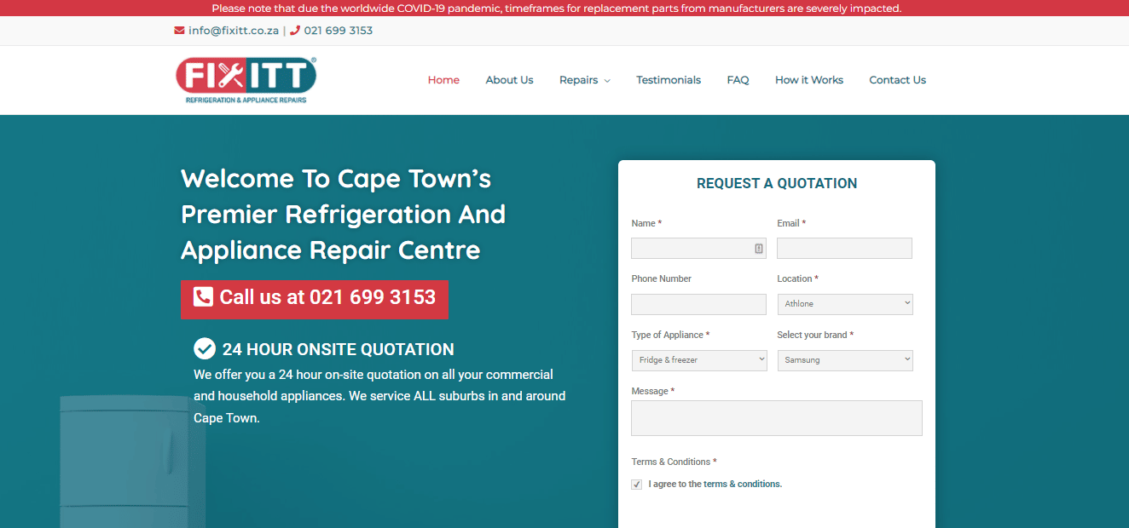Open the Location dropdown showing Athlone

[x=845, y=304]
